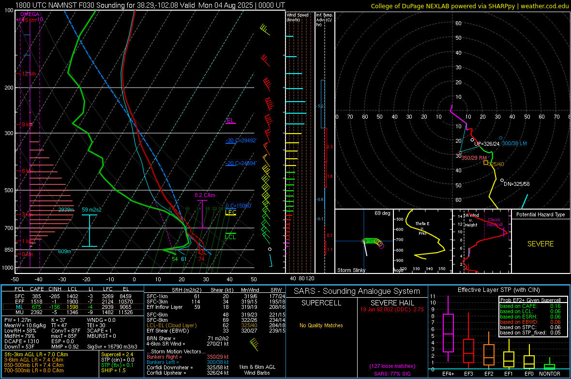Click the 59 m2s2 inflow layer label
This screenshot has height=379, width=571.
[91, 210]
